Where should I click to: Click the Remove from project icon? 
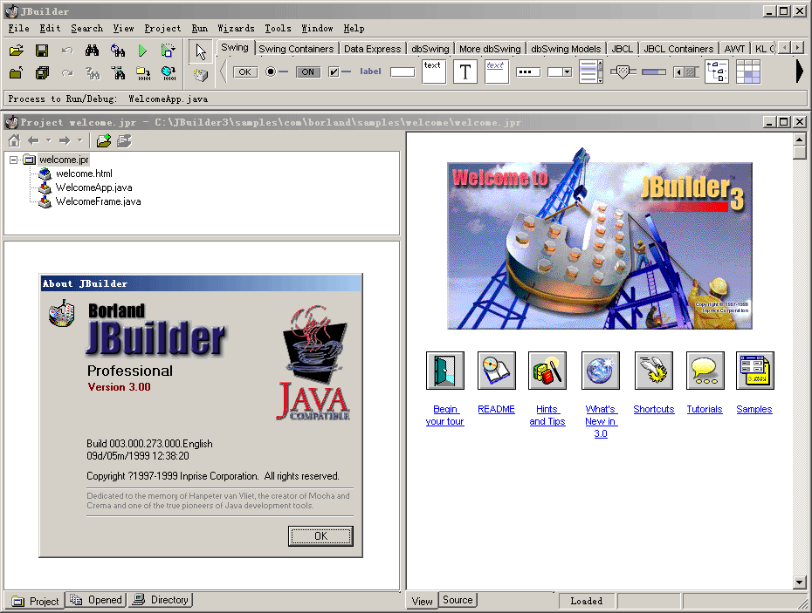pos(124,140)
